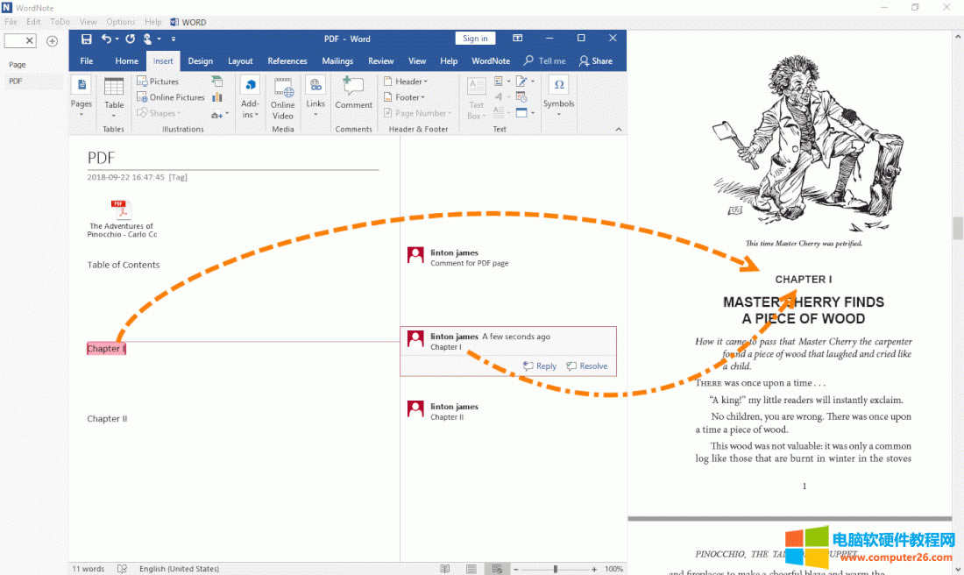Image resolution: width=964 pixels, height=575 pixels.
Task: Click the Online Video icon
Action: pyautogui.click(x=283, y=97)
